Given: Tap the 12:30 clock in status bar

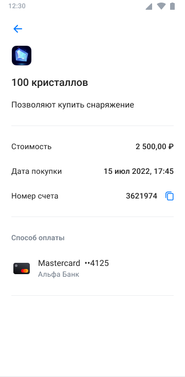Looking at the screenshot, I should (x=17, y=6).
